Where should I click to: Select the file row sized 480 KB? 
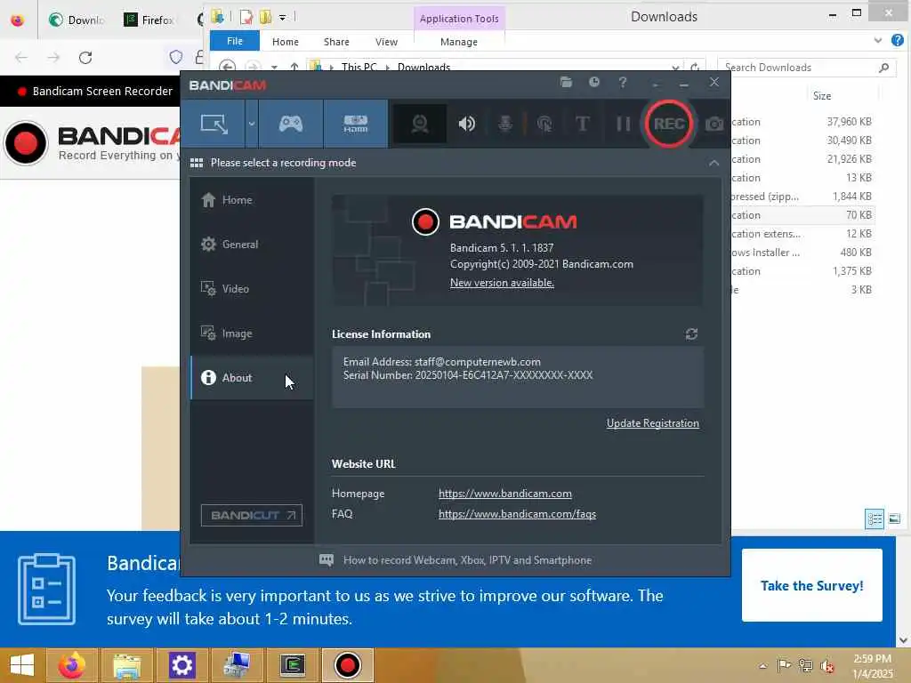pos(802,253)
